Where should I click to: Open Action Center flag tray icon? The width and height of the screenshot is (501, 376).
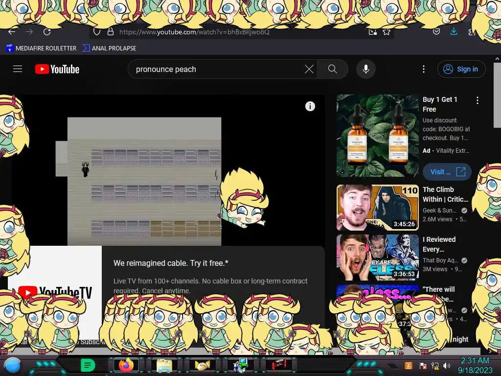(x=423, y=366)
